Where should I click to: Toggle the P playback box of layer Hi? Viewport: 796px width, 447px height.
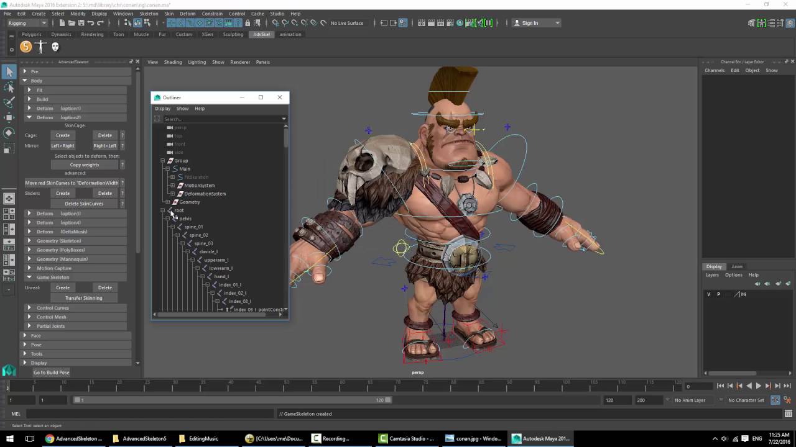(718, 294)
